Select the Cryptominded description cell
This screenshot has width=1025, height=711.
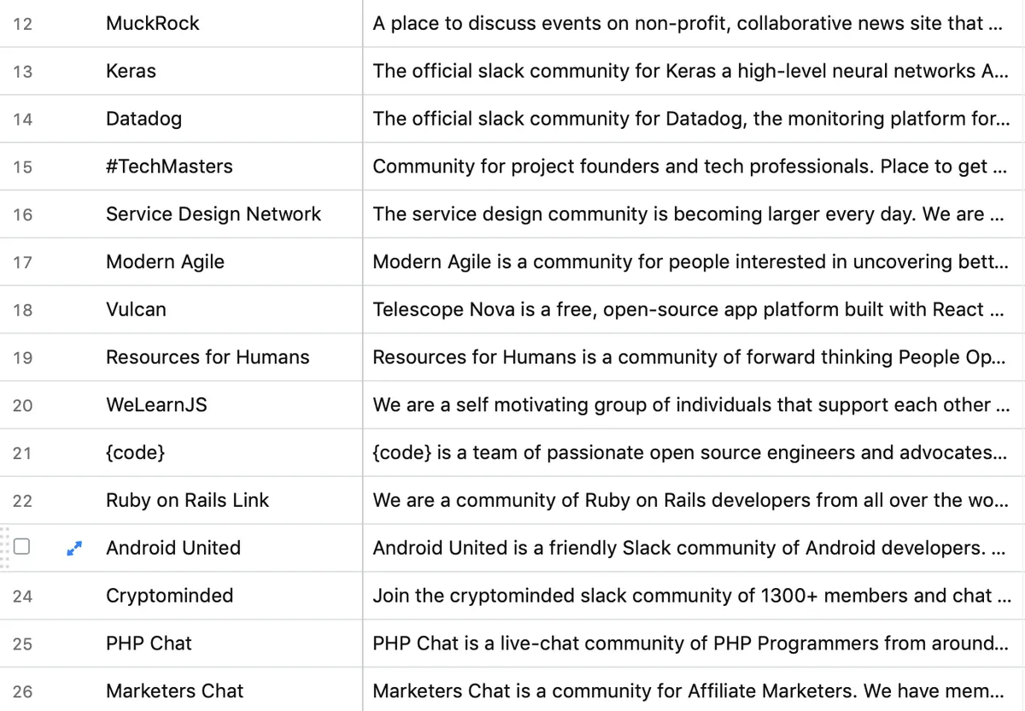[694, 596]
